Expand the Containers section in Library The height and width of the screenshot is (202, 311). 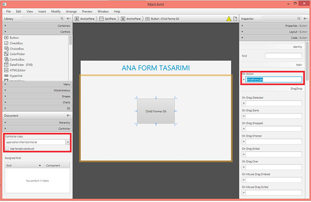coord(36,26)
